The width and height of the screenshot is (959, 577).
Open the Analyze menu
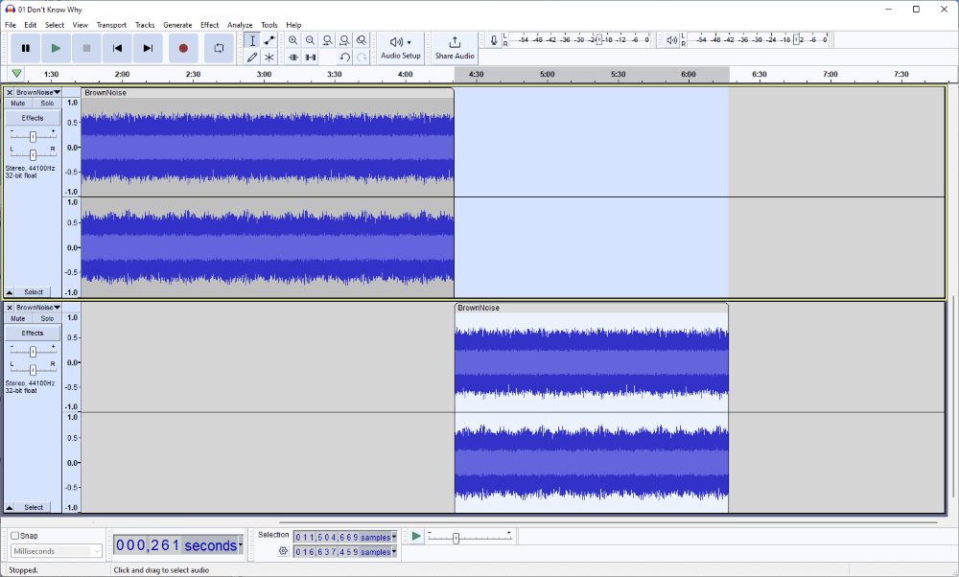coord(240,25)
